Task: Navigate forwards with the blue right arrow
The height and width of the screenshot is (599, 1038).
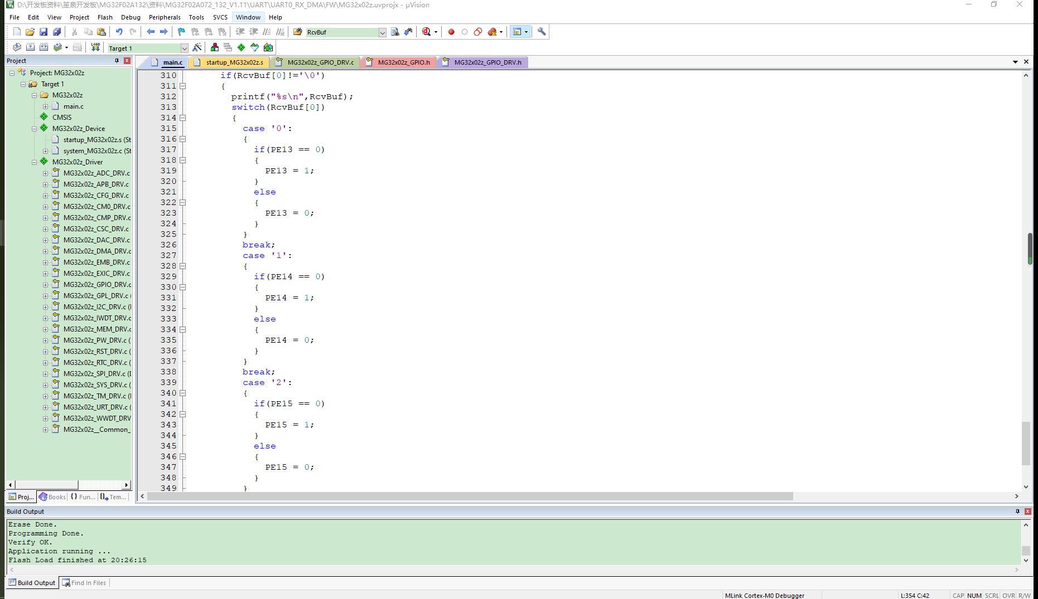Action: coord(164,32)
